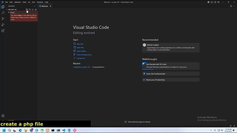Click the New File icon in Explorer
Image resolution: width=237 pixels, height=133 pixels.
click(27, 10)
